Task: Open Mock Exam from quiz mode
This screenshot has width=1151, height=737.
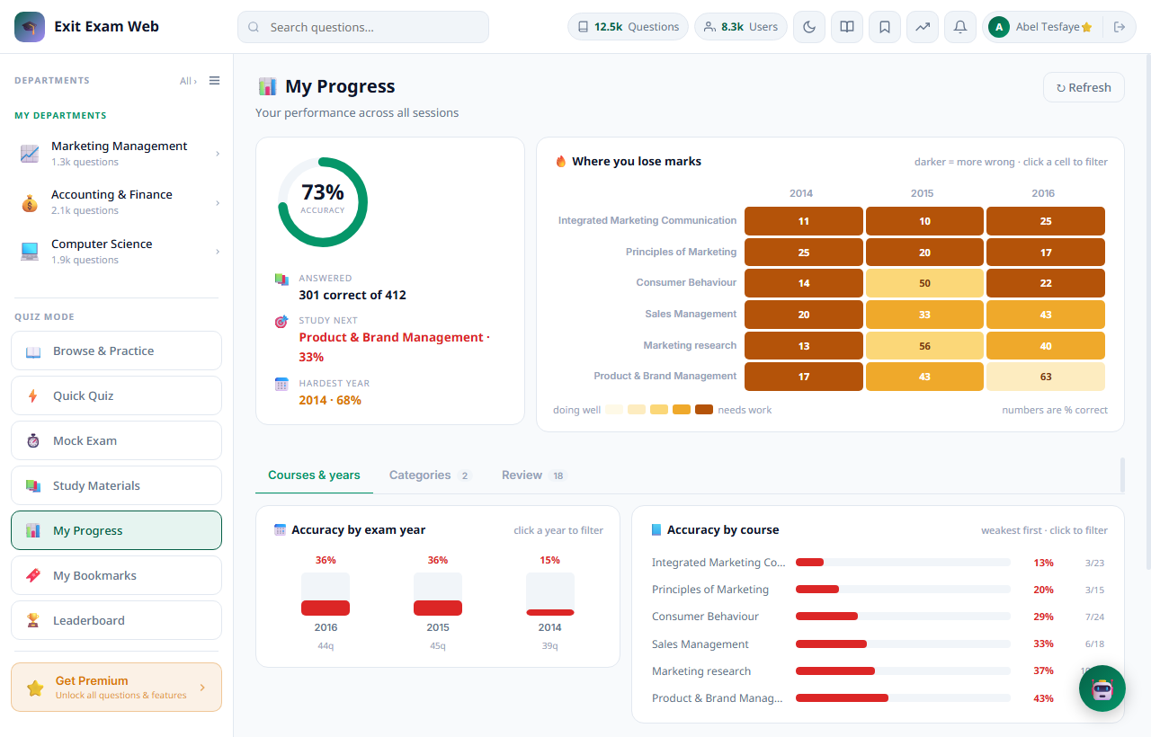Action: pos(117,440)
